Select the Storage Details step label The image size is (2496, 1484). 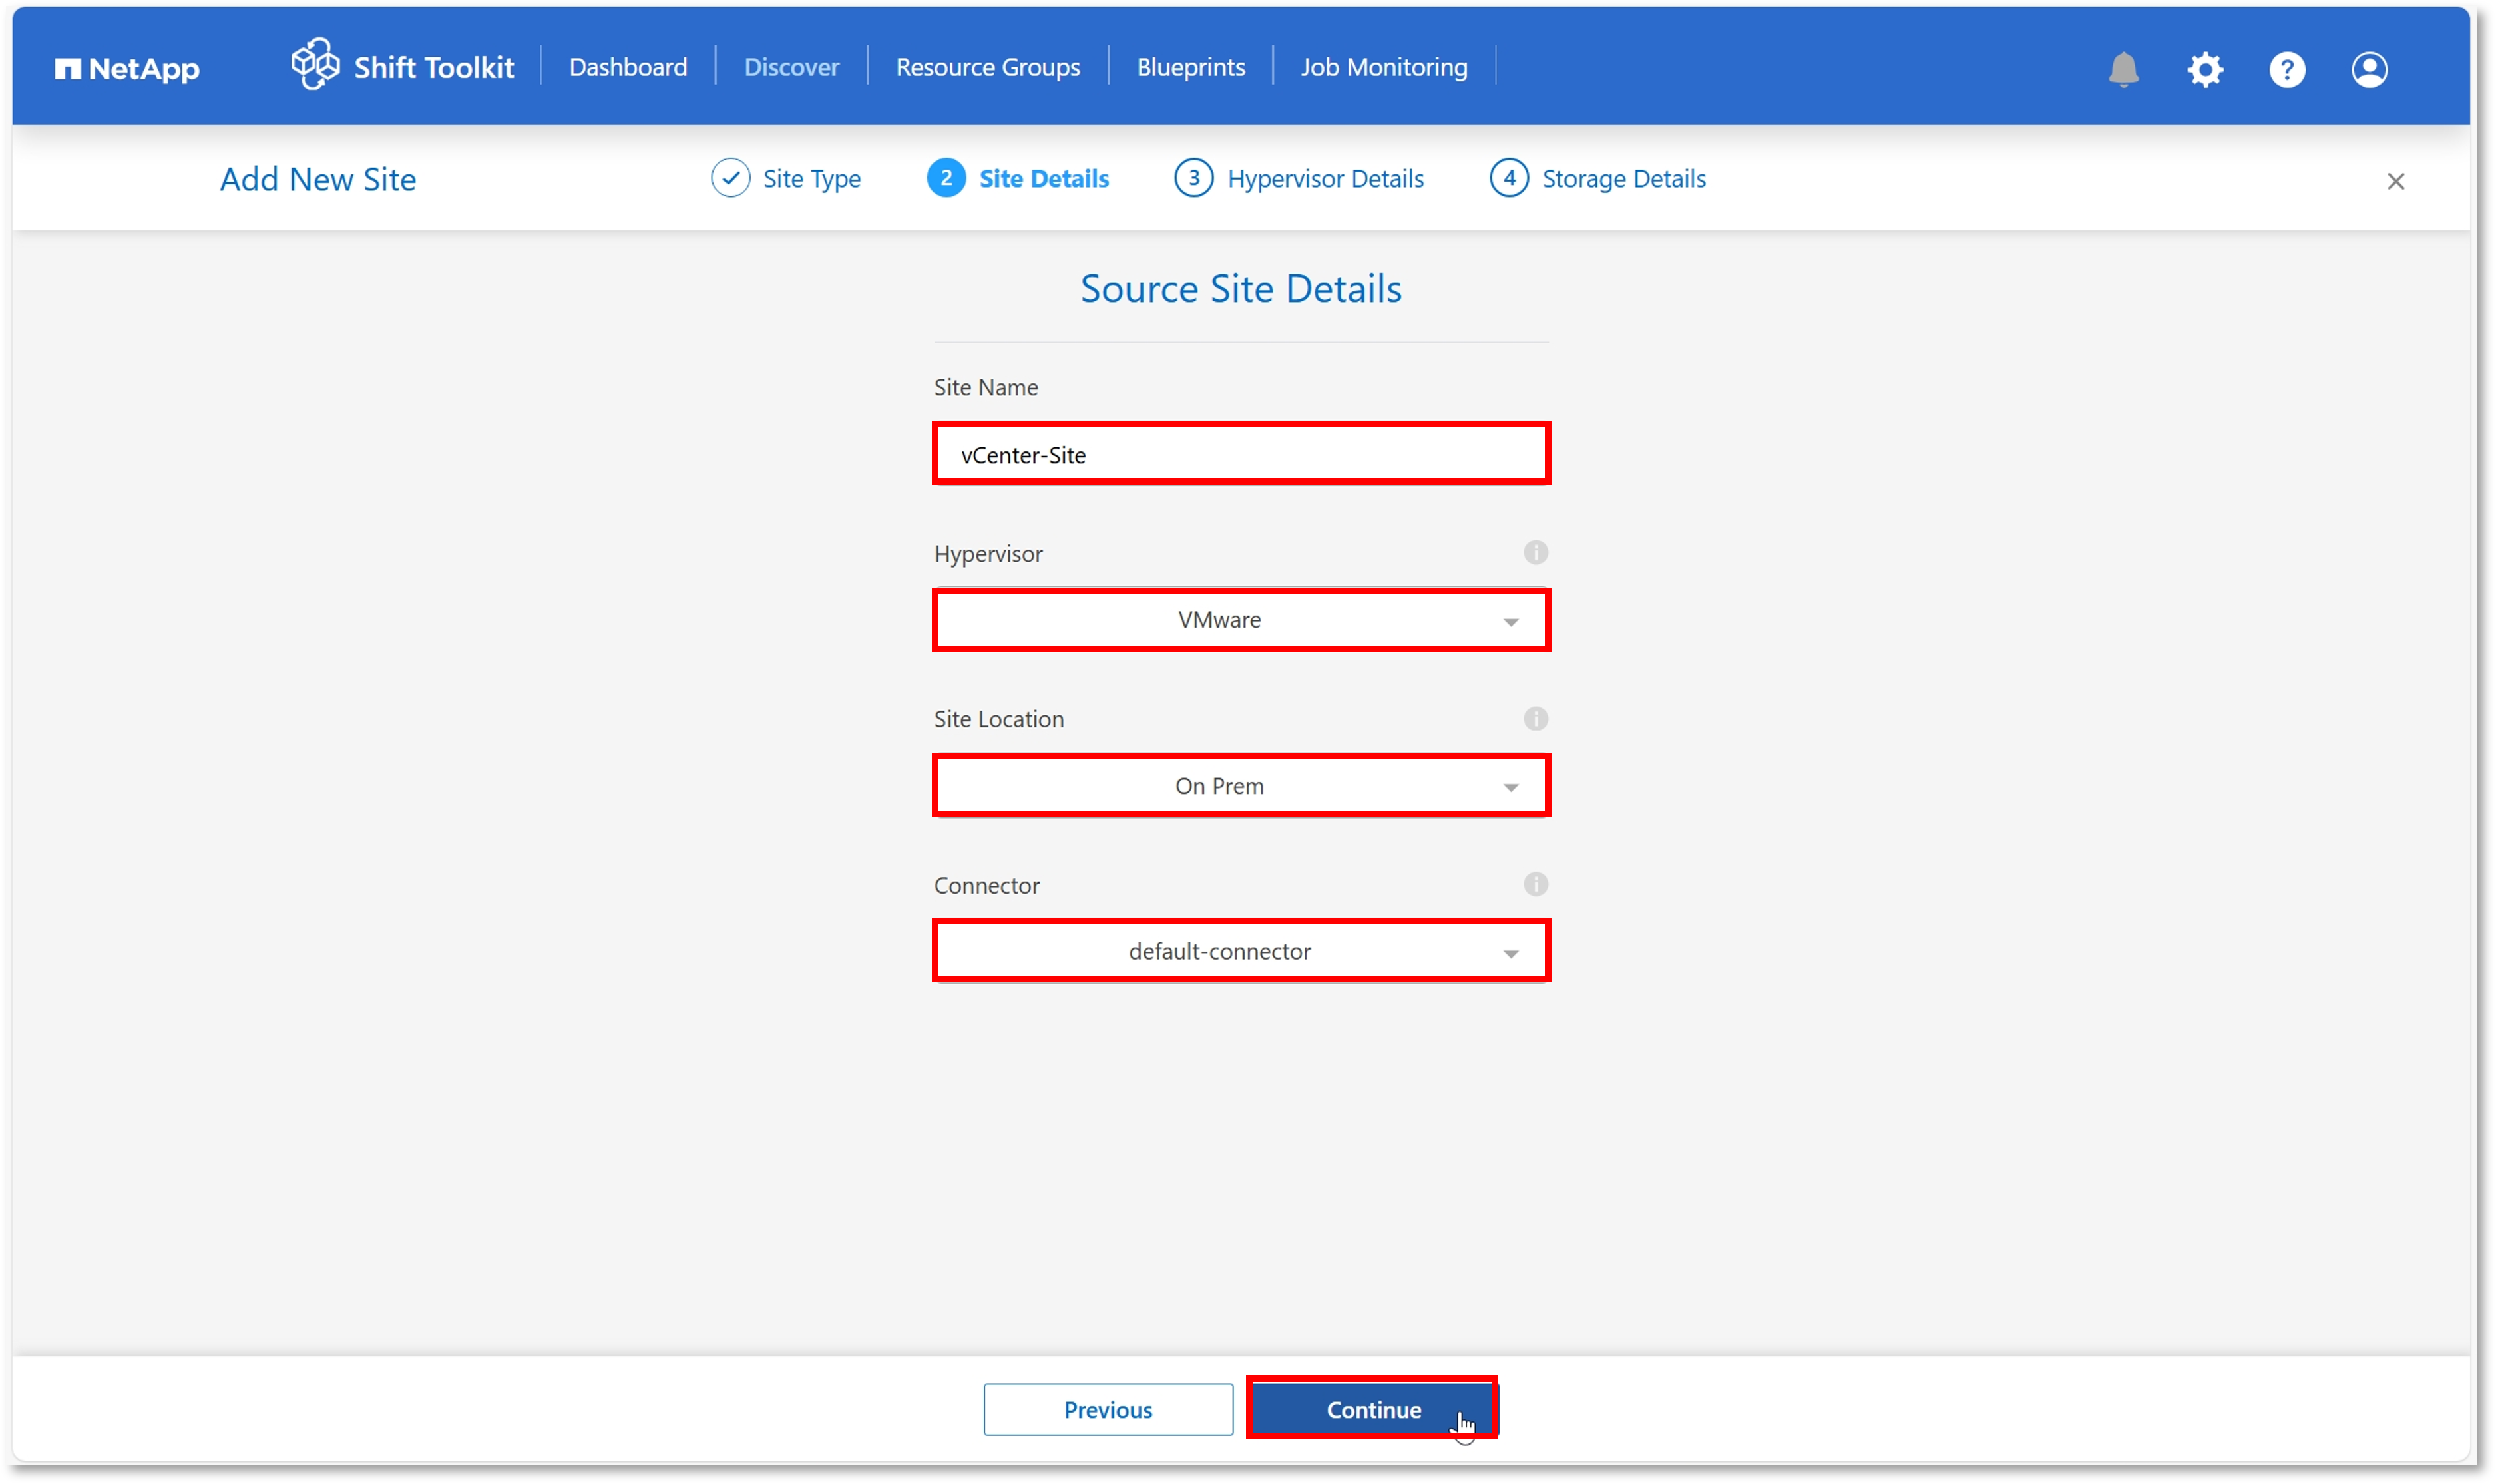pos(1623,179)
